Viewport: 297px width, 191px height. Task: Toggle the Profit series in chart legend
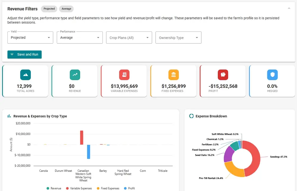click(x=129, y=188)
